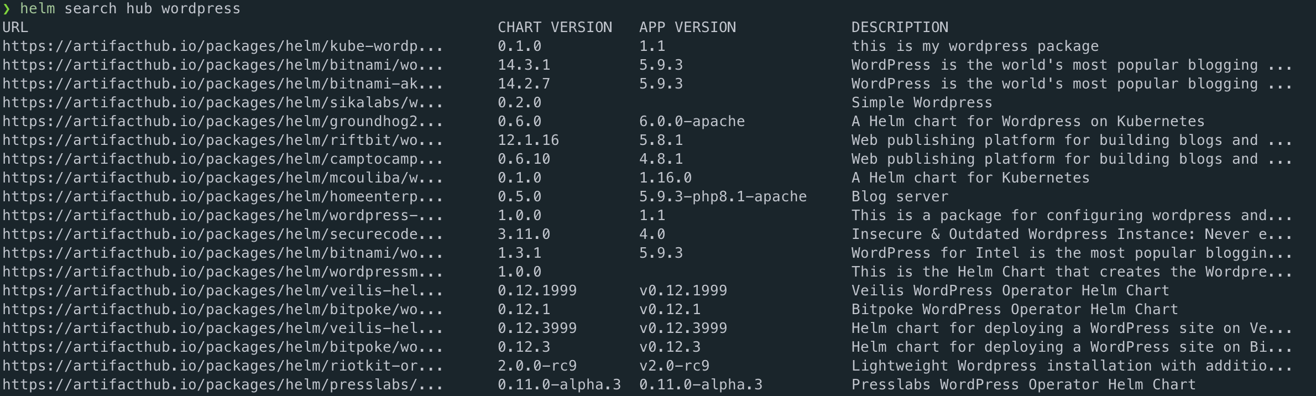The height and width of the screenshot is (396, 1316).
Task: Open the homeenterp... artifacthub URL
Action: [223, 197]
